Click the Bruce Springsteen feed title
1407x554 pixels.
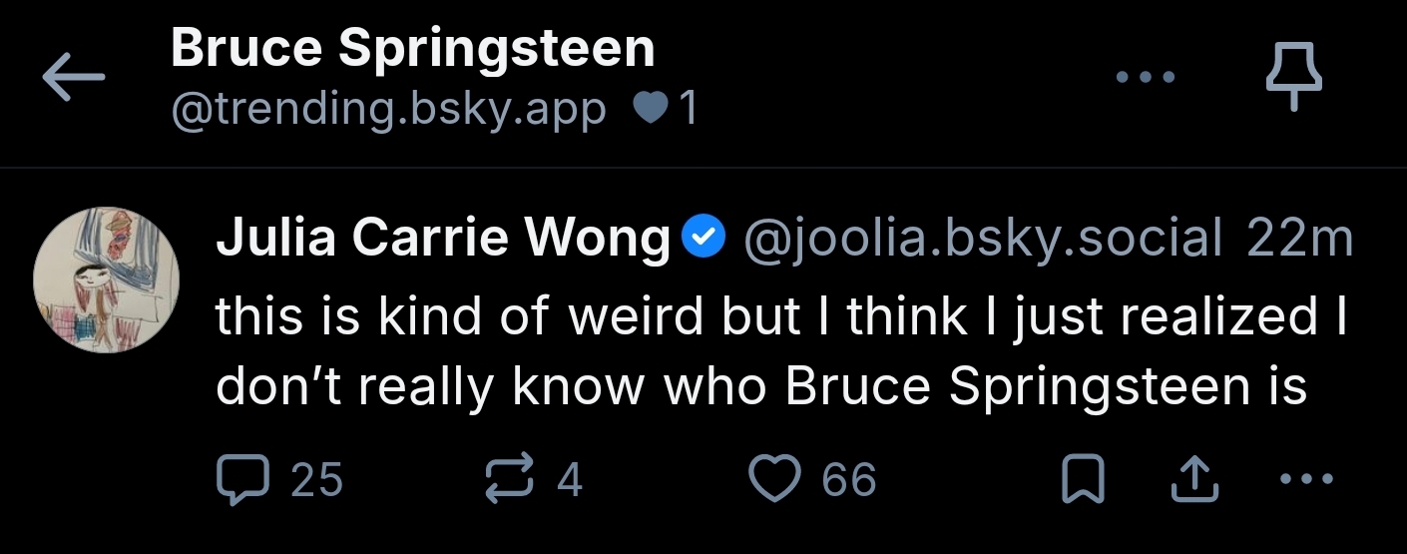point(412,49)
